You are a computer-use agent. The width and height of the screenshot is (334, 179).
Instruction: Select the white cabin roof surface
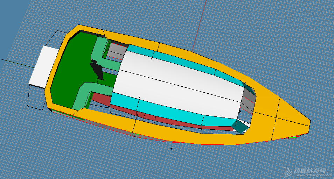click(x=179, y=85)
